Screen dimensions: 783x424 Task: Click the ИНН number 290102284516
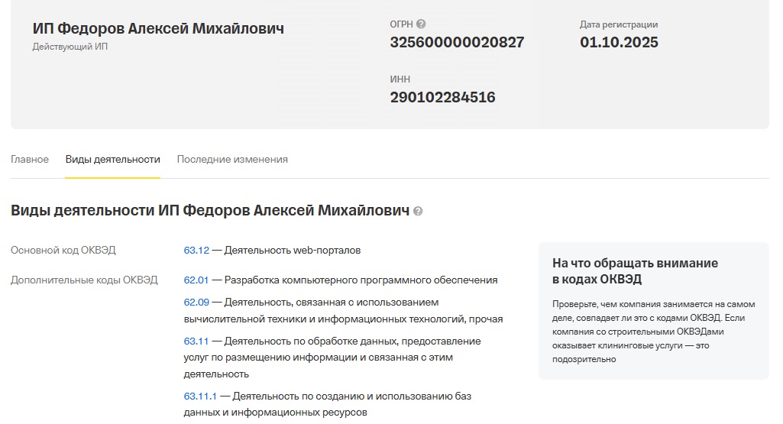pos(442,97)
